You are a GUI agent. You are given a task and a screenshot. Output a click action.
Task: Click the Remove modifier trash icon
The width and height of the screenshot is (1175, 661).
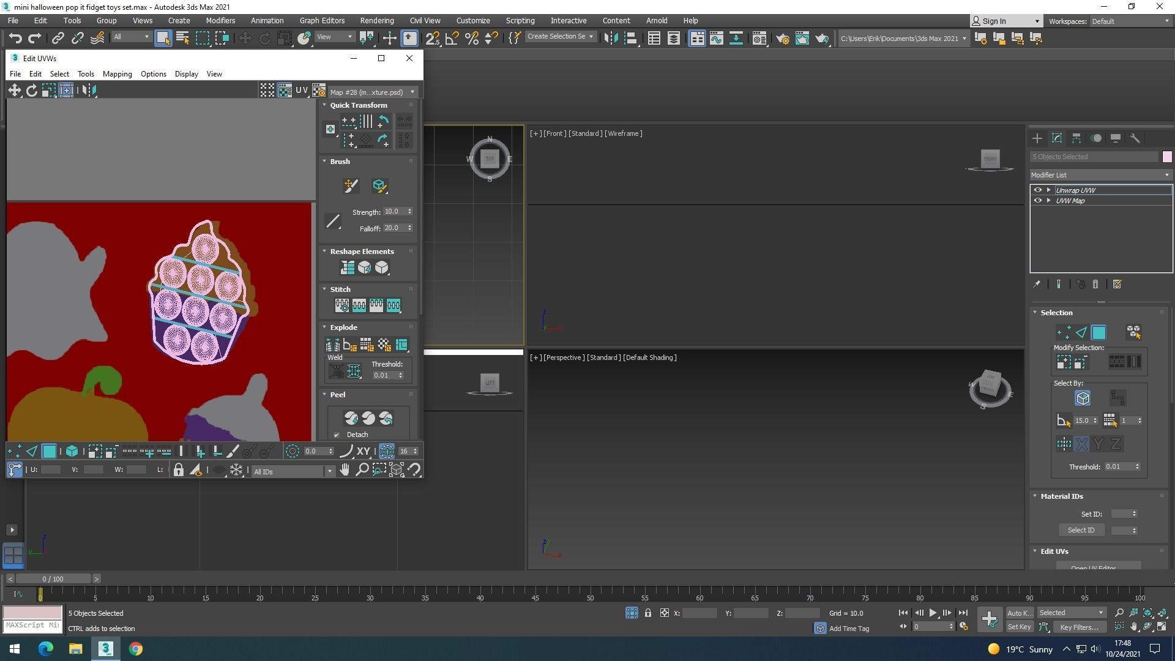pyautogui.click(x=1095, y=285)
